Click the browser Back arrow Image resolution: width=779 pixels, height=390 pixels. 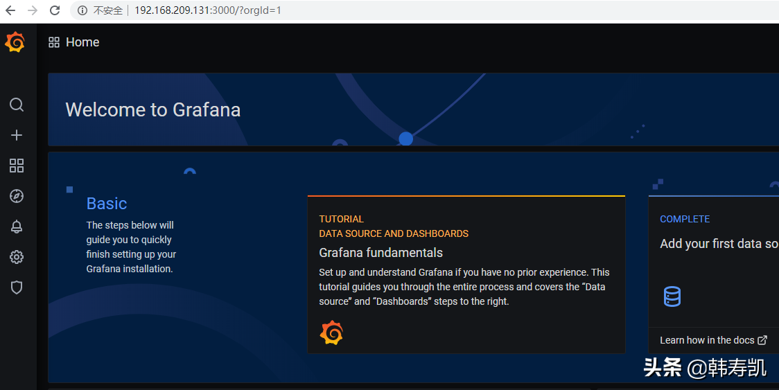10,10
